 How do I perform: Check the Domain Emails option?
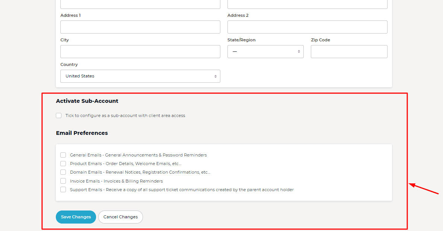pyautogui.click(x=63, y=172)
